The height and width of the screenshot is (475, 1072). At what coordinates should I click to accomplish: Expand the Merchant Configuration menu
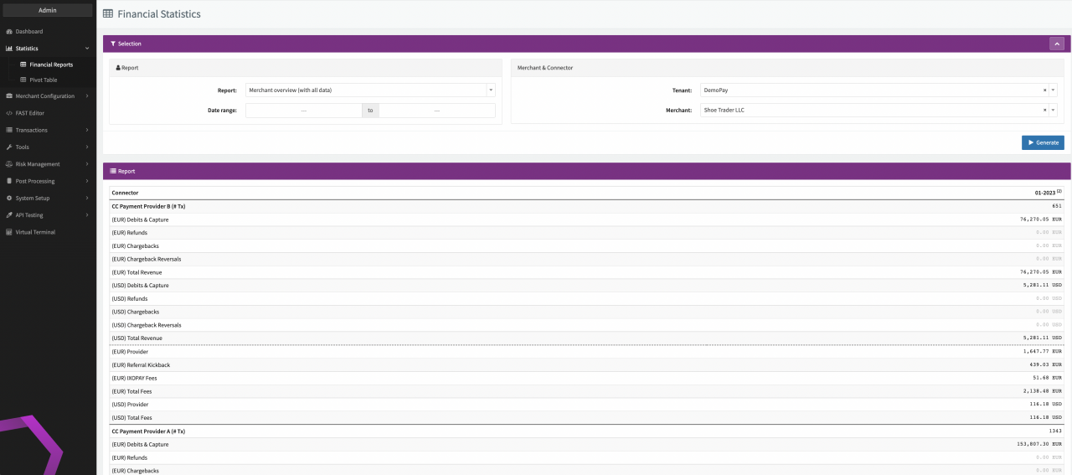click(x=49, y=96)
